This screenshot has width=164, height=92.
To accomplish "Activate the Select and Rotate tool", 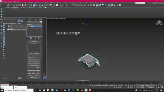I will pos(37,5).
